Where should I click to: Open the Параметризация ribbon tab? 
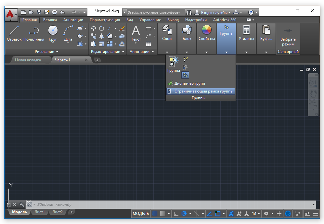pyautogui.click(x=105, y=20)
